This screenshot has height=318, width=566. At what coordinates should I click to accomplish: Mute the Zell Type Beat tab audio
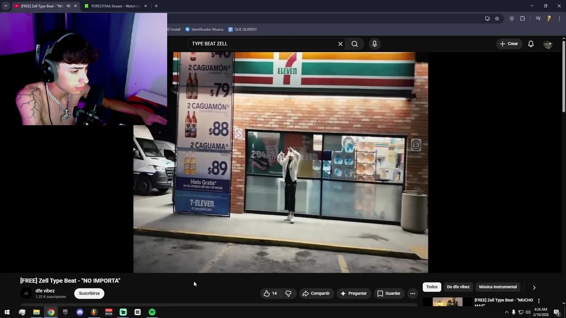click(x=68, y=6)
